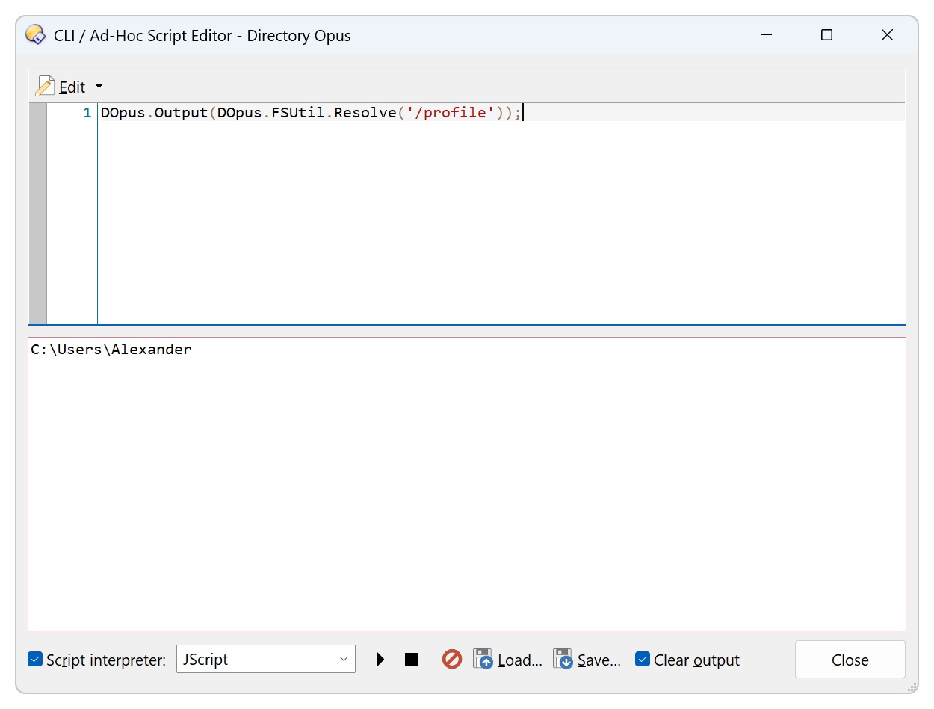Image resolution: width=934 pixels, height=709 pixels.
Task: Click the Save... label
Action: [599, 660]
